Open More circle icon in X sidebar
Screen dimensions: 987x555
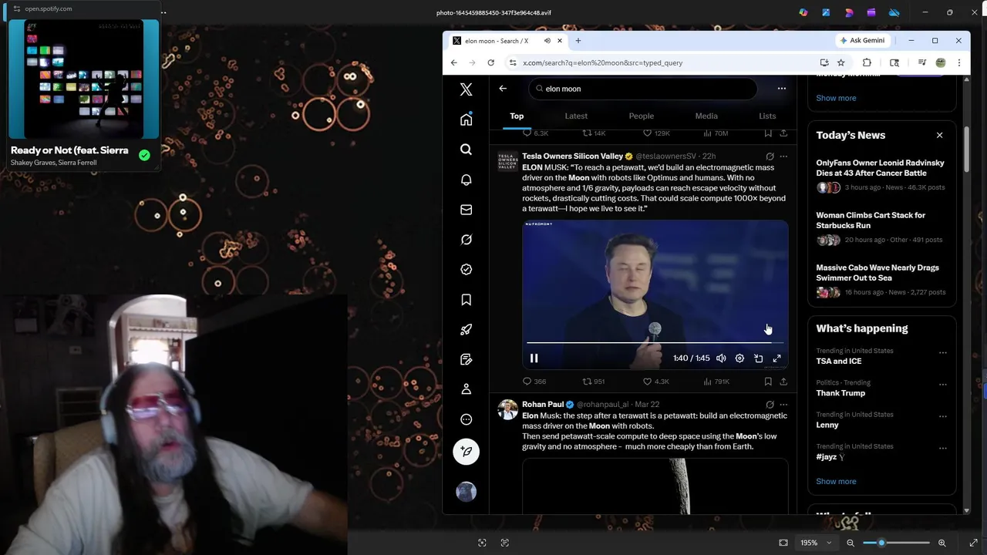click(x=466, y=419)
